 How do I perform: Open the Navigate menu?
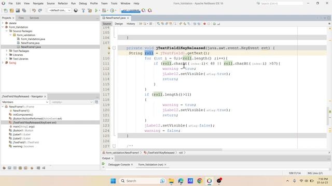[38, 4]
